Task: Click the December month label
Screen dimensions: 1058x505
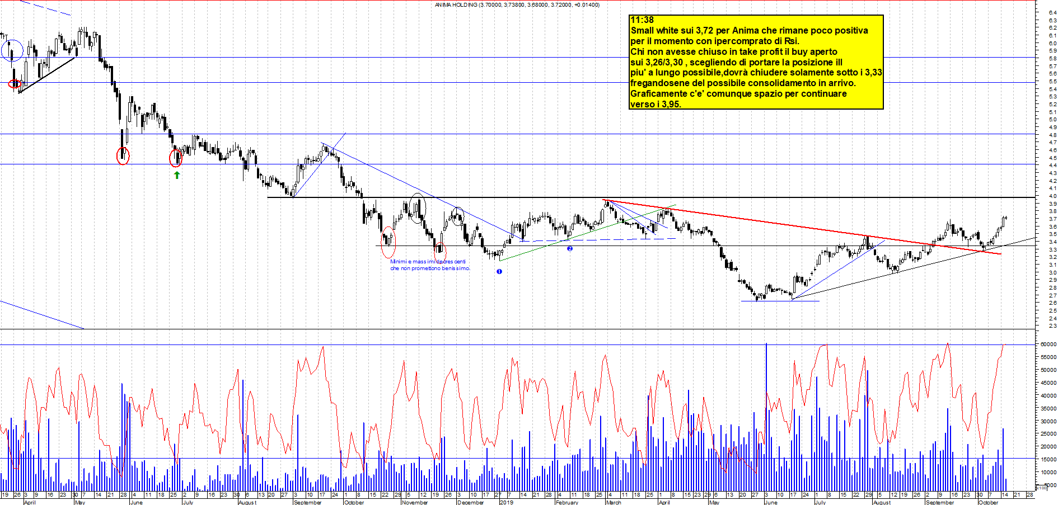Action: [x=470, y=502]
